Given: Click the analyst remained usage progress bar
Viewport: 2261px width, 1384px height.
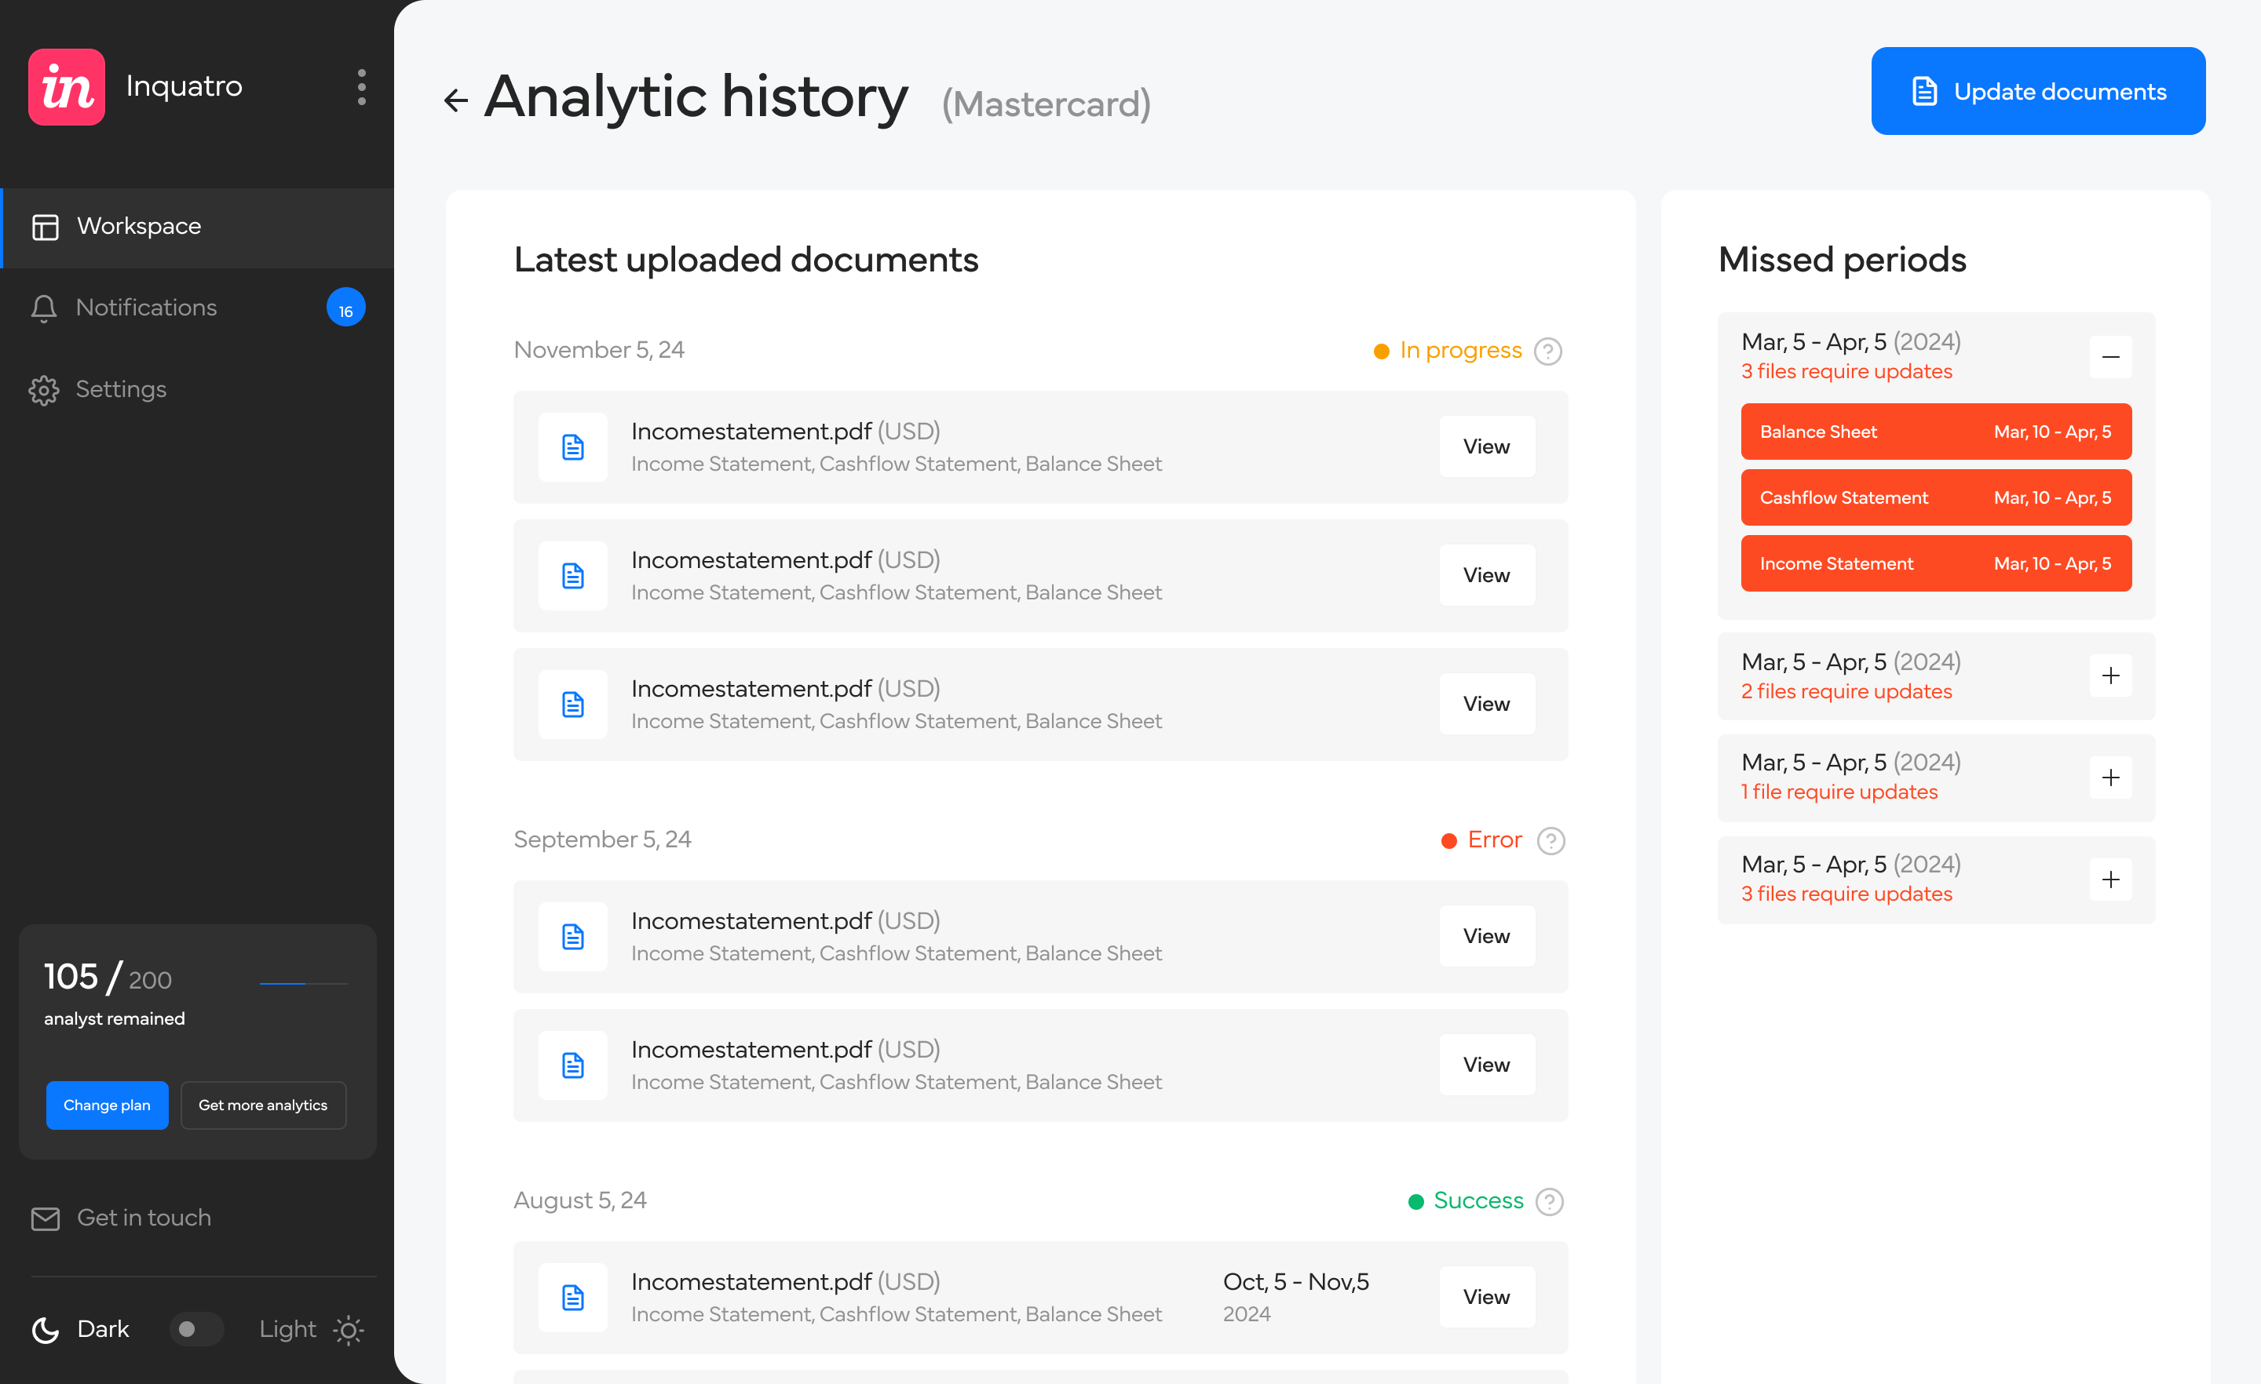Looking at the screenshot, I should coord(303,983).
